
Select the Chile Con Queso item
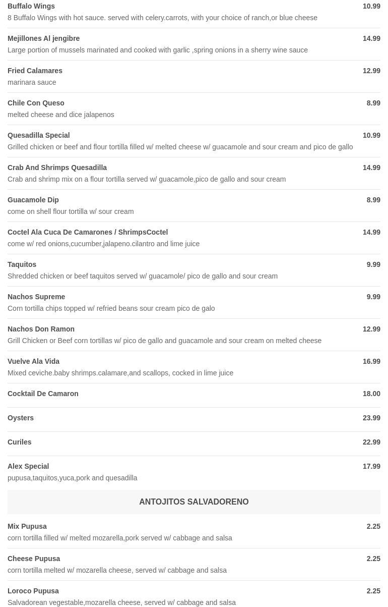pyautogui.click(x=36, y=103)
